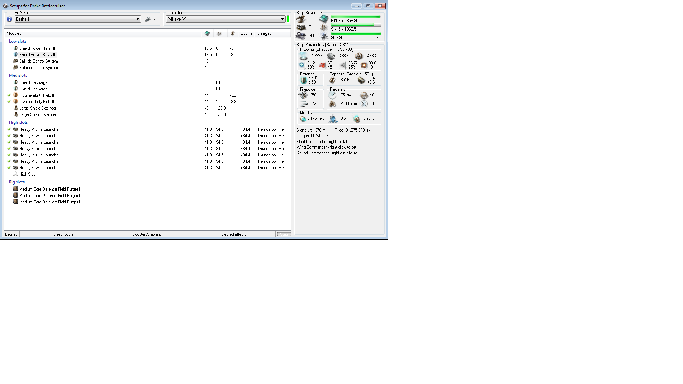This screenshot has width=683, height=384.
Task: Click the explosive resistance icon
Action: 363,65
